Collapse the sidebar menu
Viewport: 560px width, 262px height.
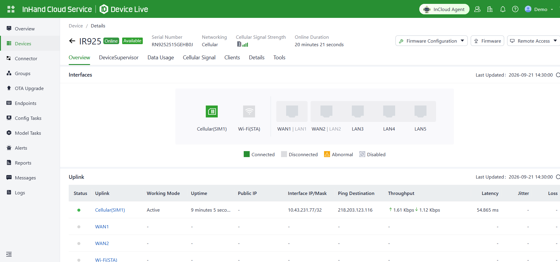pyautogui.click(x=9, y=254)
